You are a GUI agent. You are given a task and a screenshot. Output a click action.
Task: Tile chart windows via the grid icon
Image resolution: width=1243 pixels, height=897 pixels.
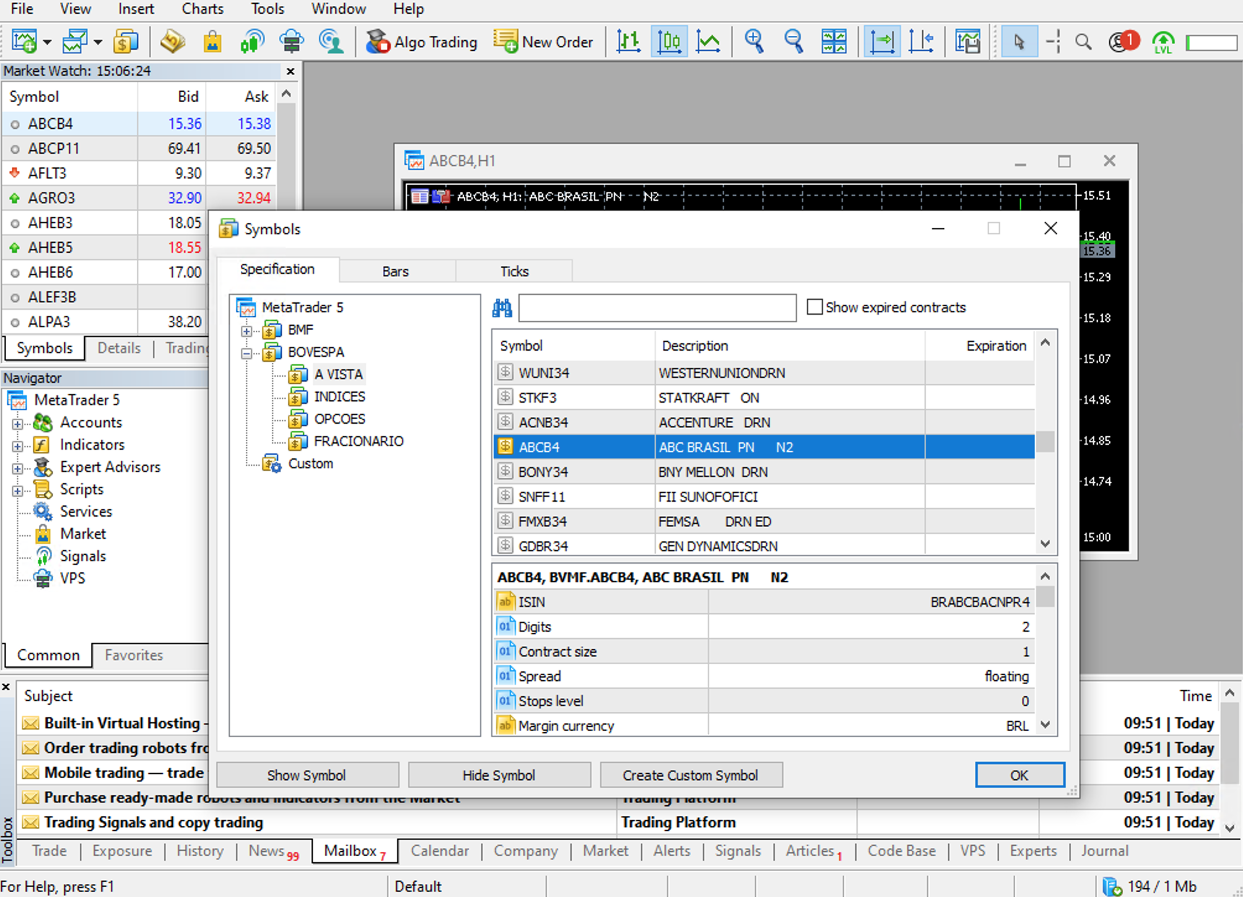point(834,42)
